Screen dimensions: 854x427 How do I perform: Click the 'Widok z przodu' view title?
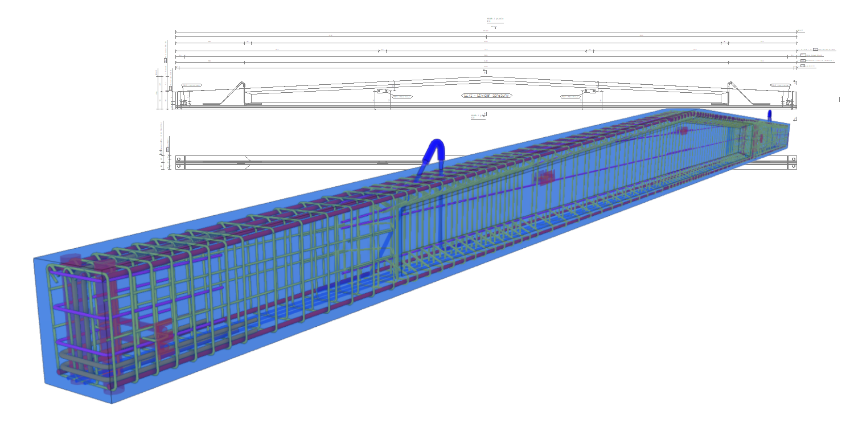[494, 19]
